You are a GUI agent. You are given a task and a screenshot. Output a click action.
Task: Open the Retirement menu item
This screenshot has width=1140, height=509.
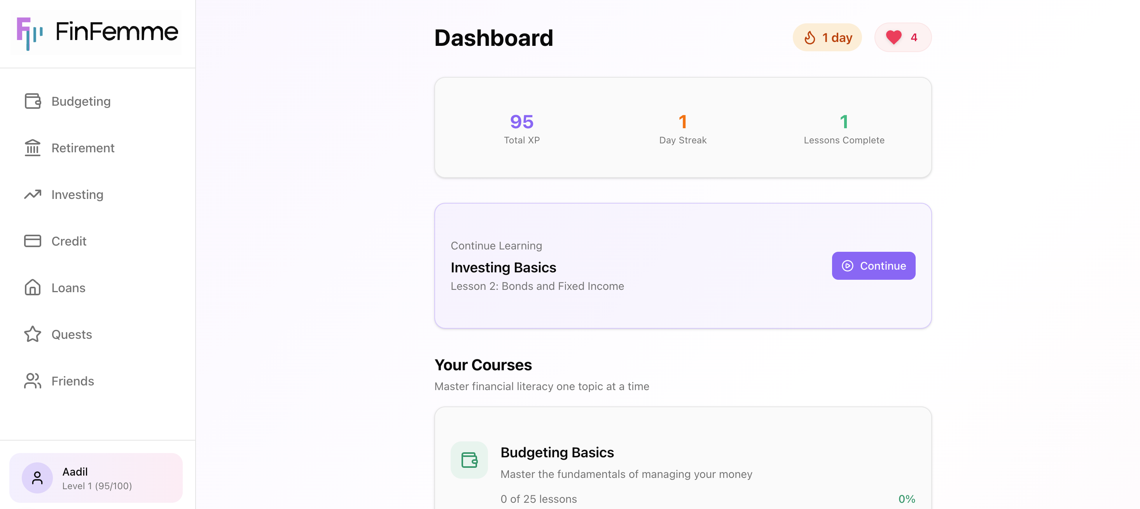83,148
